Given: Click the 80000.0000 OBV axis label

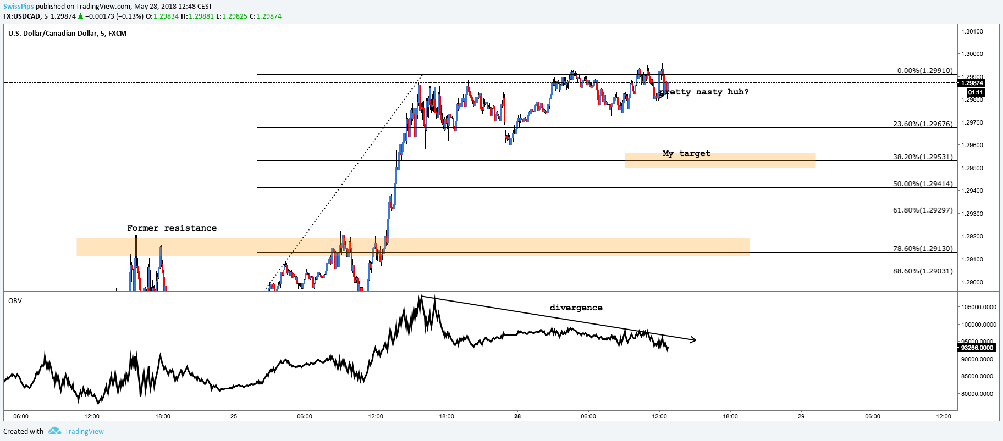Looking at the screenshot, I should point(978,394).
